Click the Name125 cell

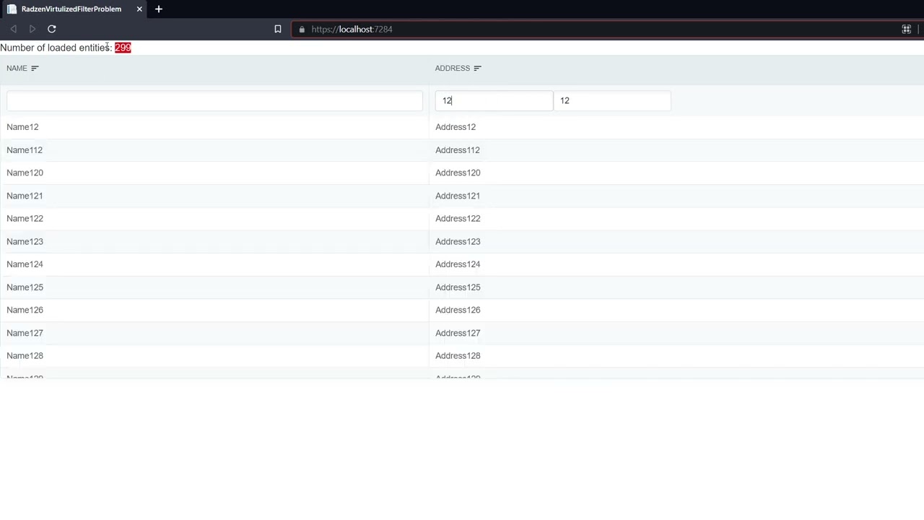[214, 287]
